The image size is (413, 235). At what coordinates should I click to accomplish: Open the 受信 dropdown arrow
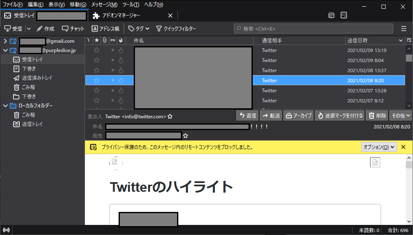pos(29,29)
